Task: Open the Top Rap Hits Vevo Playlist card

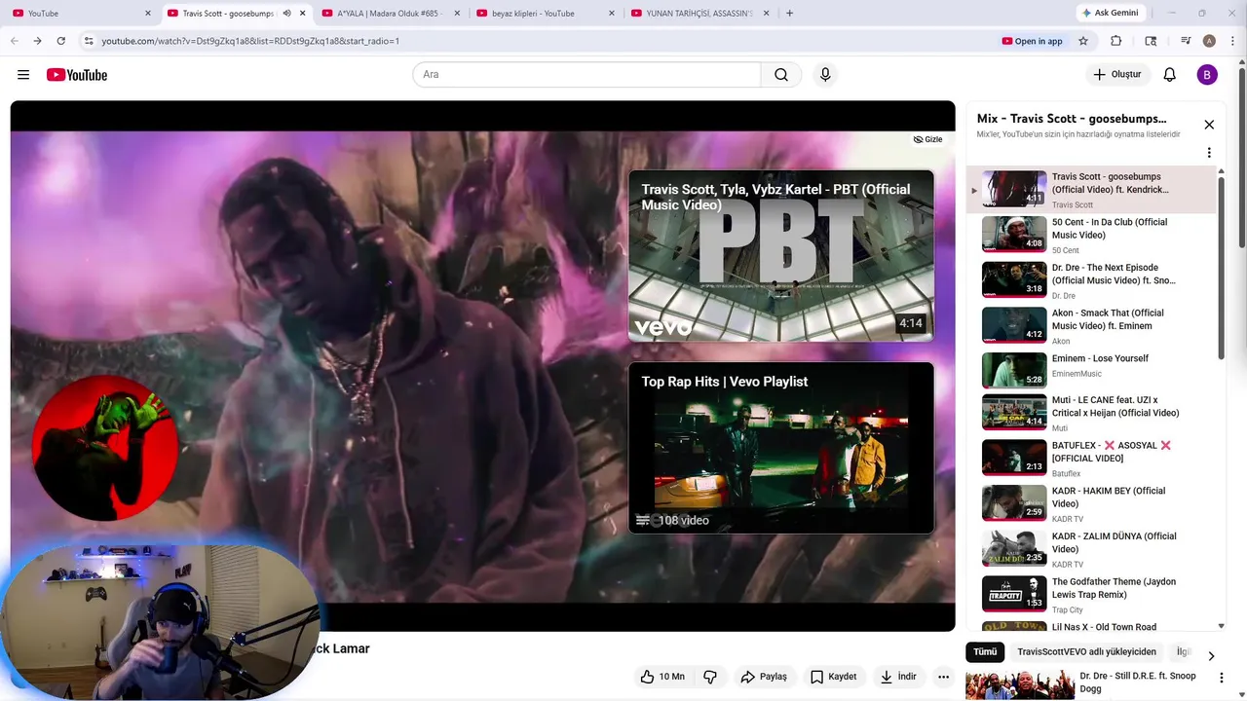Action: pyautogui.click(x=781, y=448)
